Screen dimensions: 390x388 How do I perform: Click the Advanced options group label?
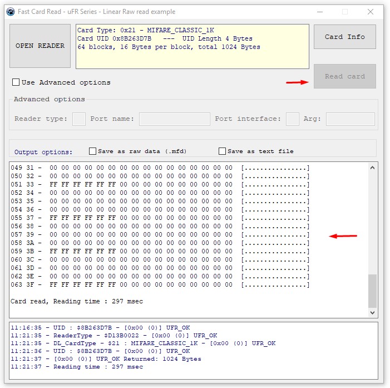[50, 99]
